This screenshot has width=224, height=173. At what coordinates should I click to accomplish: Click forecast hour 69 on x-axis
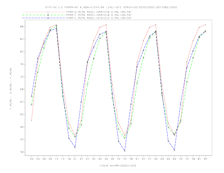click(175, 159)
